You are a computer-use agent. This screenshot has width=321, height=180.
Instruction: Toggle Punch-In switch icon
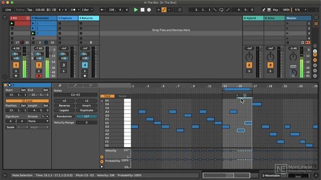click(215, 9)
